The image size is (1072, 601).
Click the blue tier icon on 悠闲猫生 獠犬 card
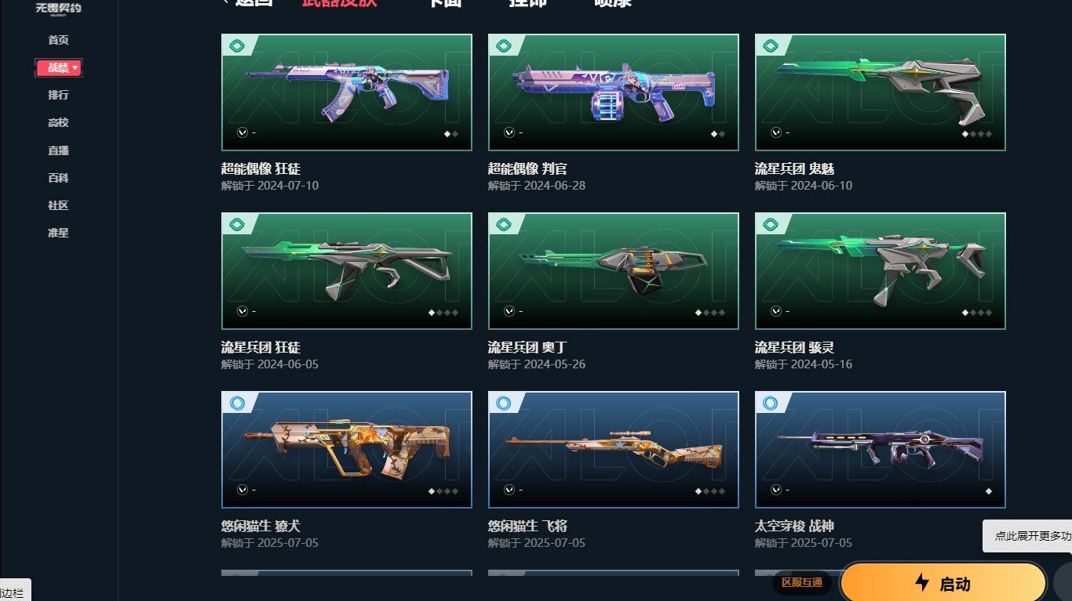(x=237, y=404)
